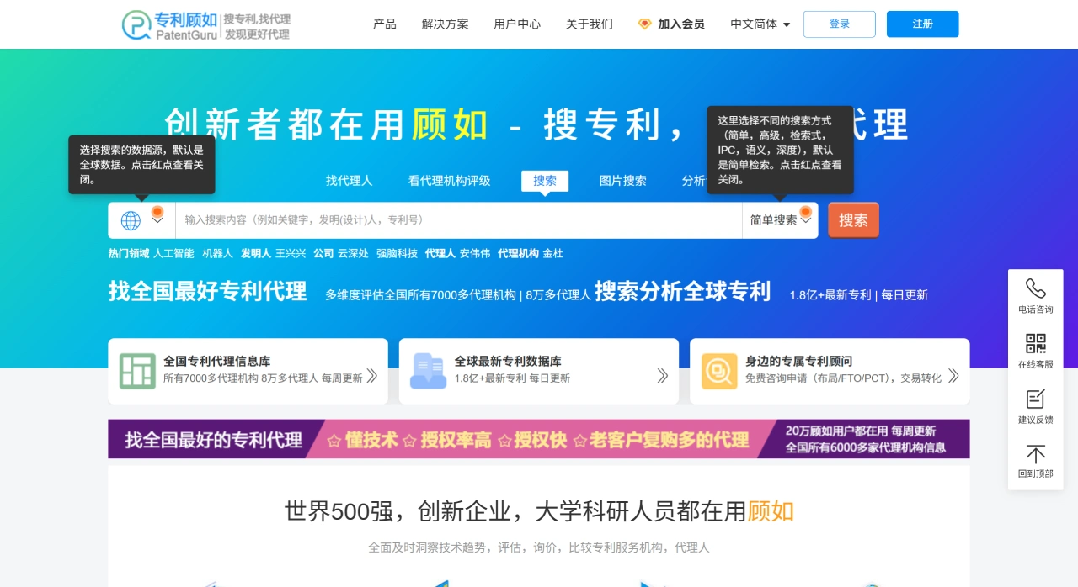Click the globe data source icon
The height and width of the screenshot is (587, 1078).
(131, 220)
